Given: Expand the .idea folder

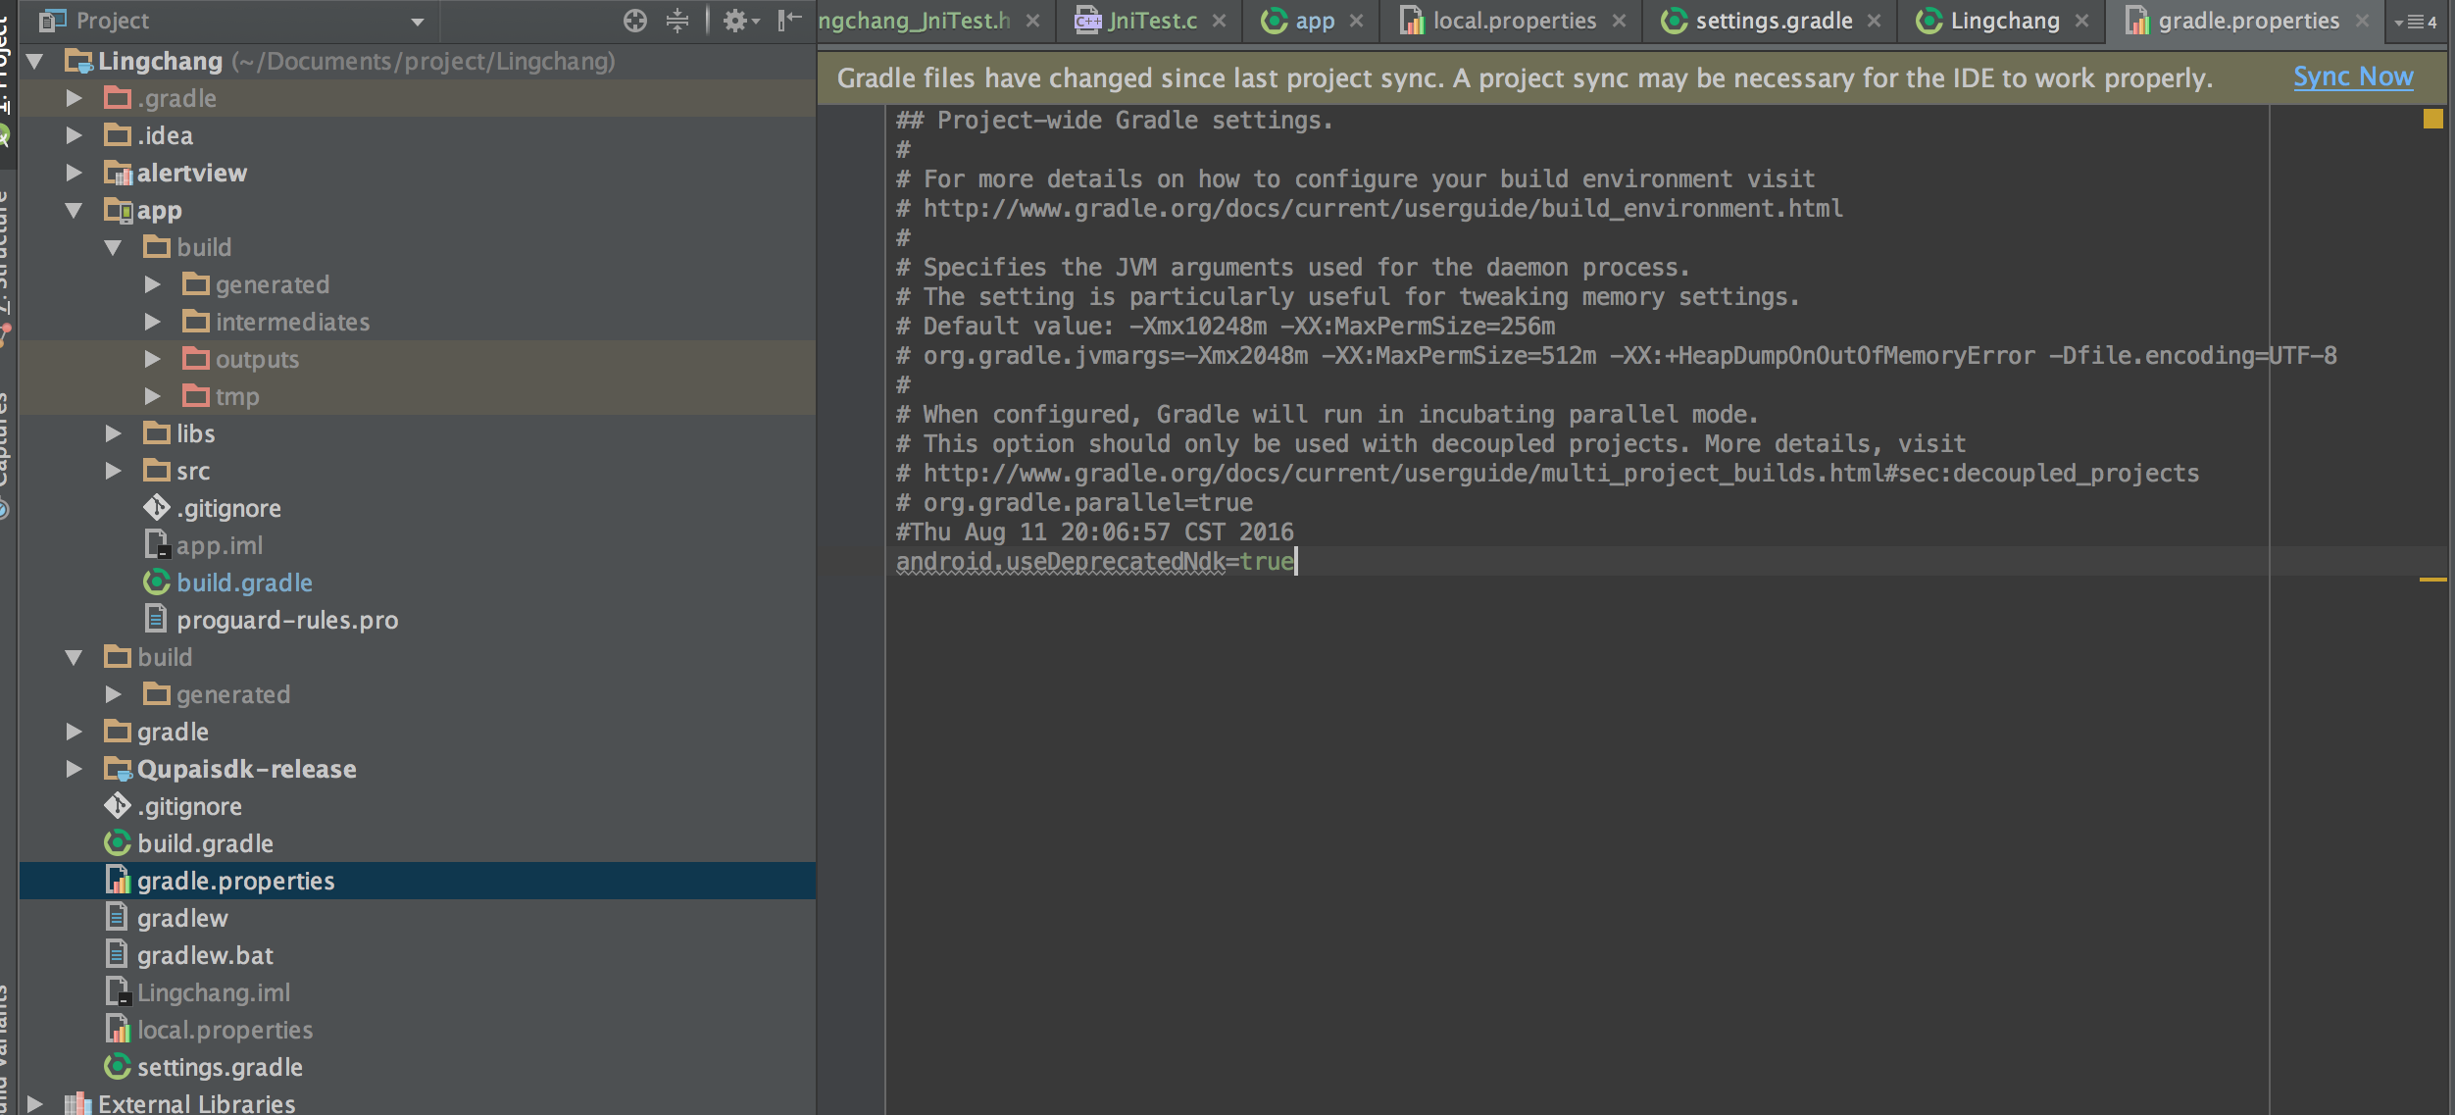Looking at the screenshot, I should 75,135.
